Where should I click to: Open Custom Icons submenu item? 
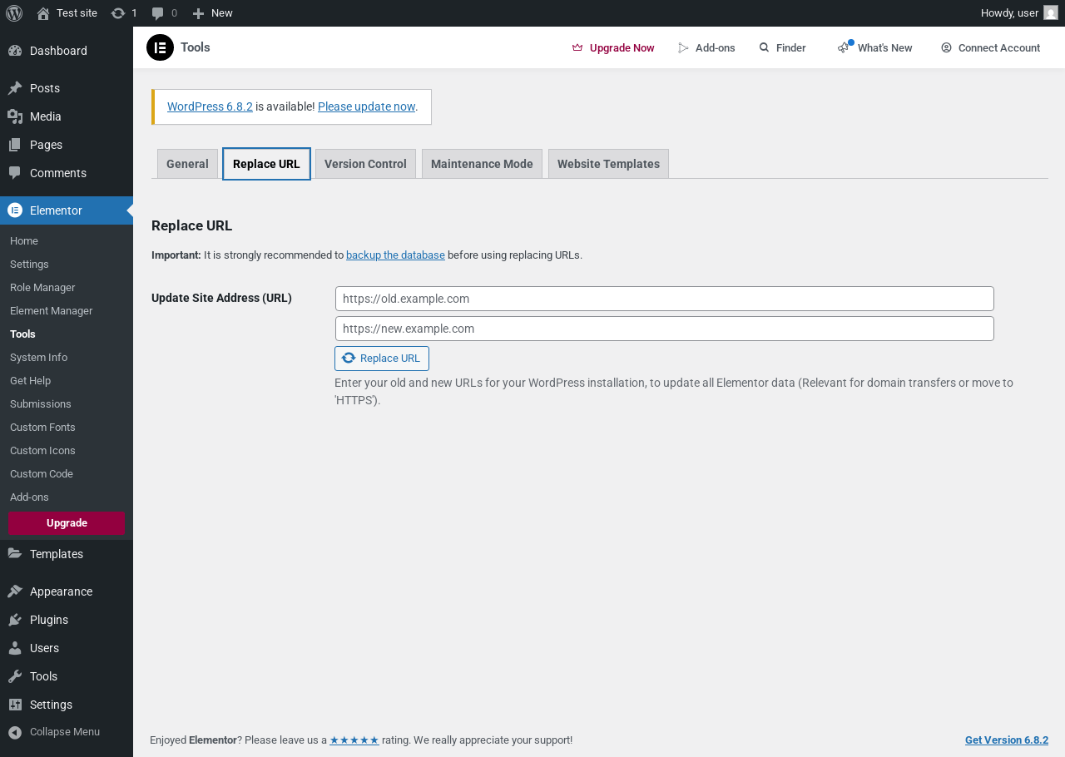(x=42, y=450)
